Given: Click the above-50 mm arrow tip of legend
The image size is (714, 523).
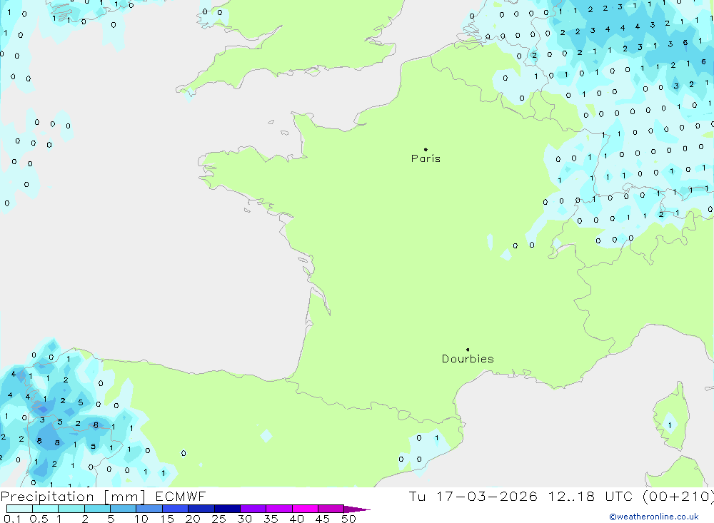Looking at the screenshot, I should (x=357, y=509).
